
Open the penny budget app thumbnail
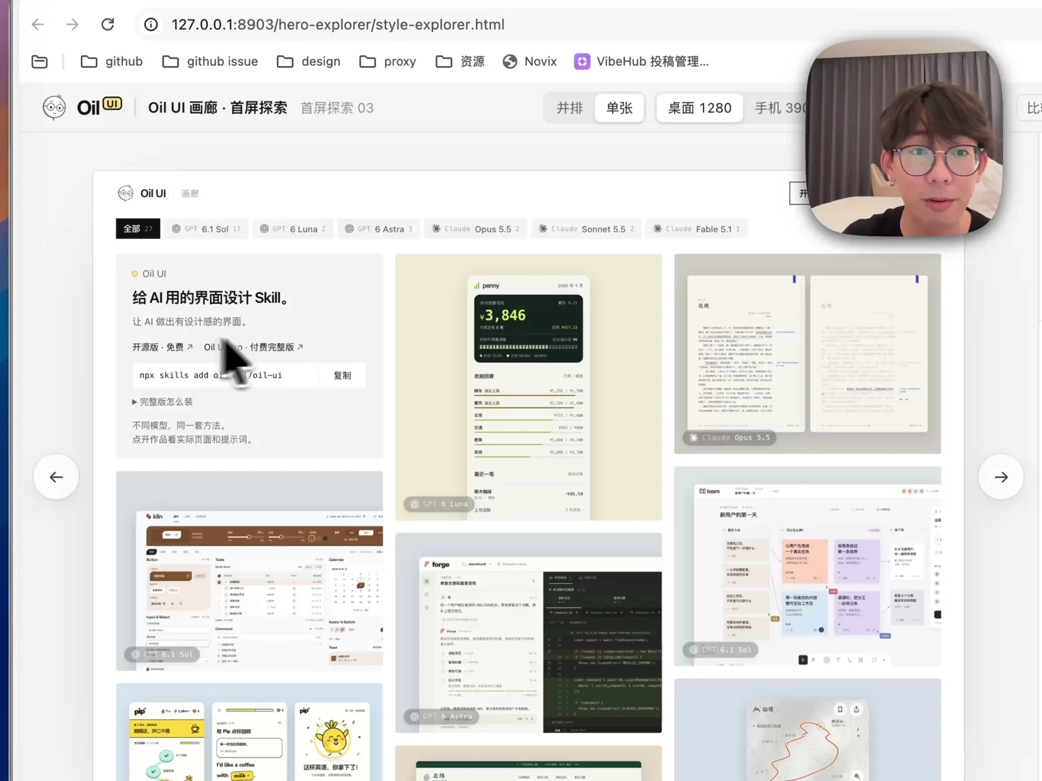point(528,387)
